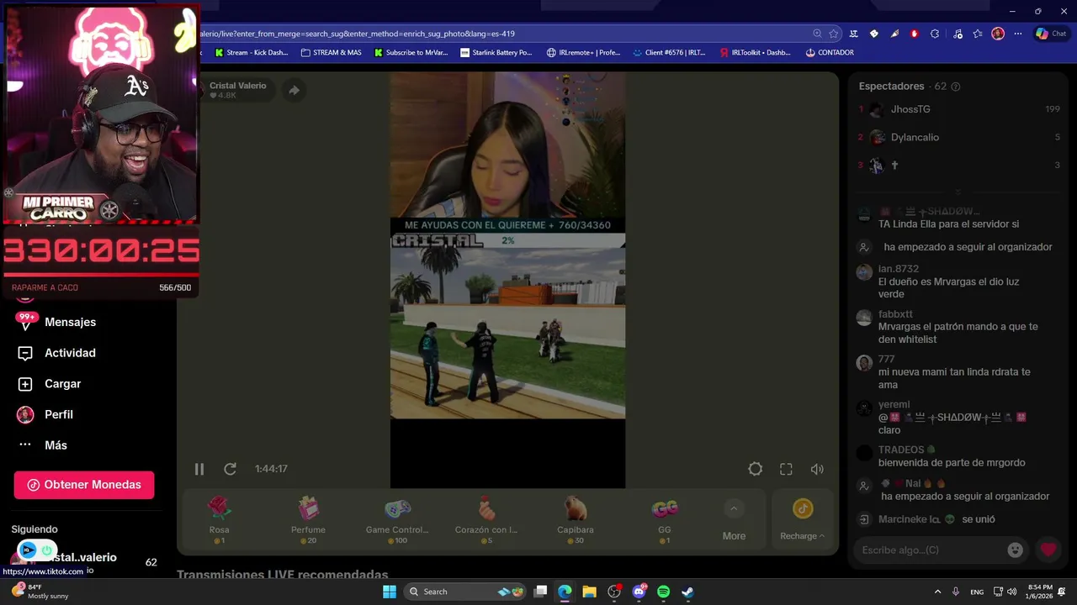Open IRLToolkit Dashboard bookmark
The height and width of the screenshot is (605, 1077).
pyautogui.click(x=755, y=52)
